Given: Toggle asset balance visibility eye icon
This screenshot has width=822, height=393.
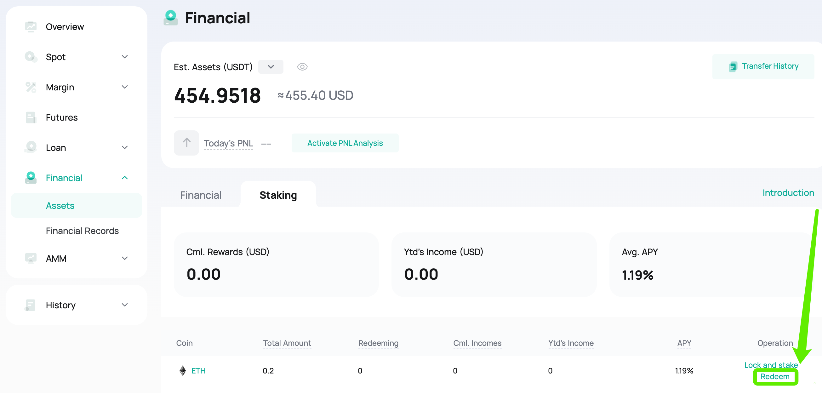Looking at the screenshot, I should click(302, 67).
